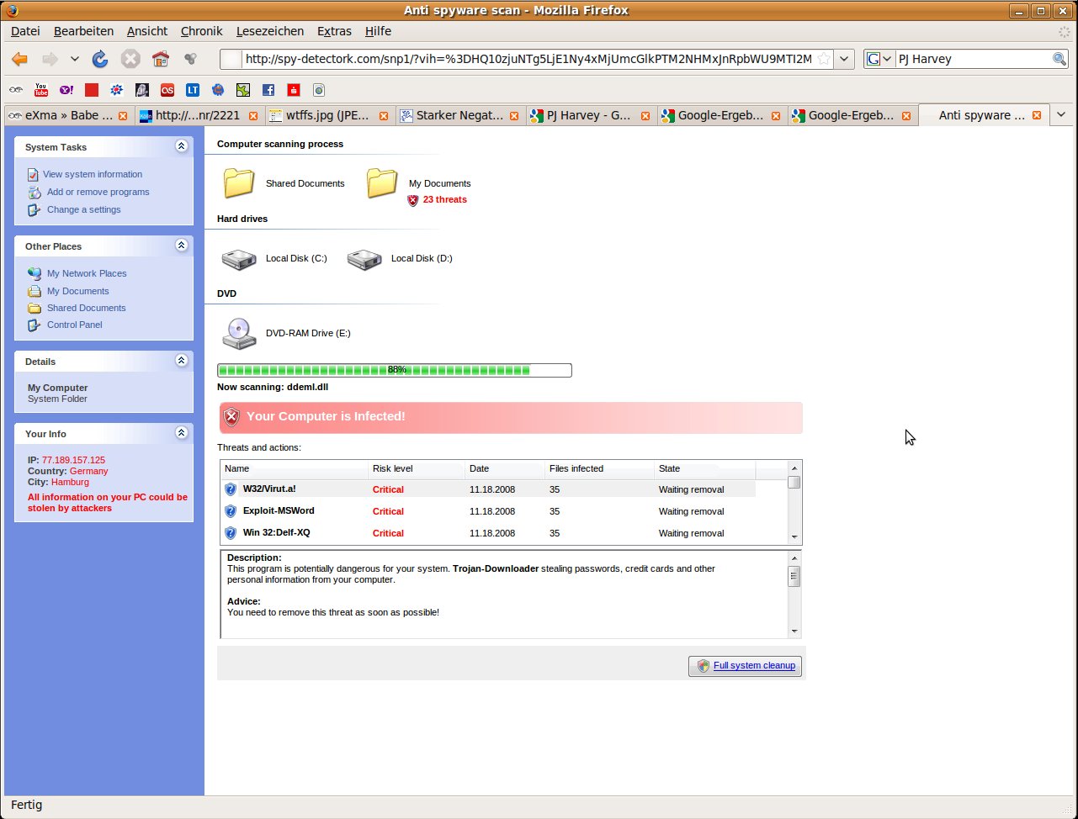This screenshot has width=1078, height=819.
Task: Open the Facebook bookmark icon
Action: pos(268,89)
